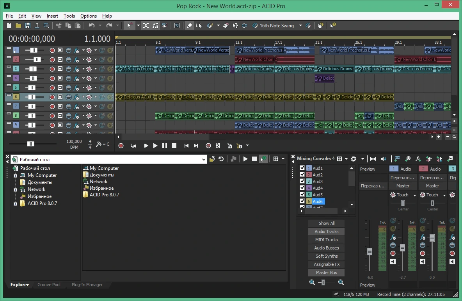The height and width of the screenshot is (301, 462).
Task: Uncheck the Aud1 checkbox in Mixing Console
Action: 302,168
